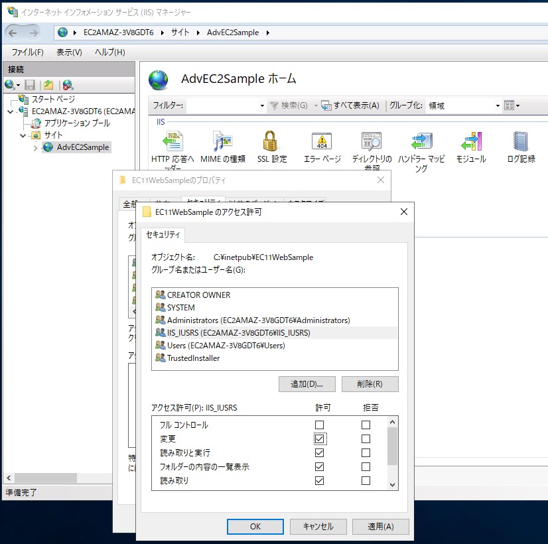Open the ハンドラー マッピング feature icon
Image resolution: width=548 pixels, height=544 pixels.
422,141
